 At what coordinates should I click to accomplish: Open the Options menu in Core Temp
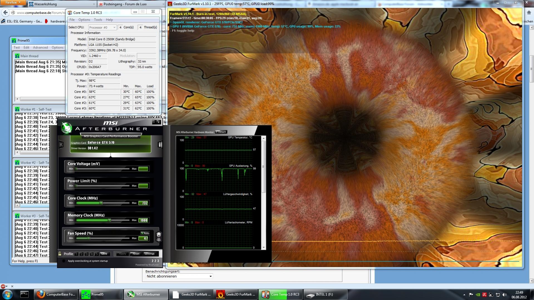point(84,20)
